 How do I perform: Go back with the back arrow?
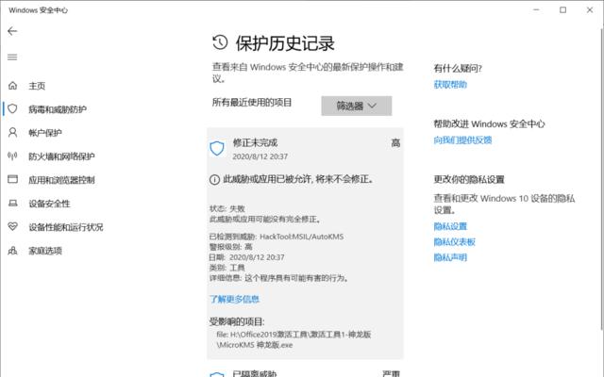12,31
